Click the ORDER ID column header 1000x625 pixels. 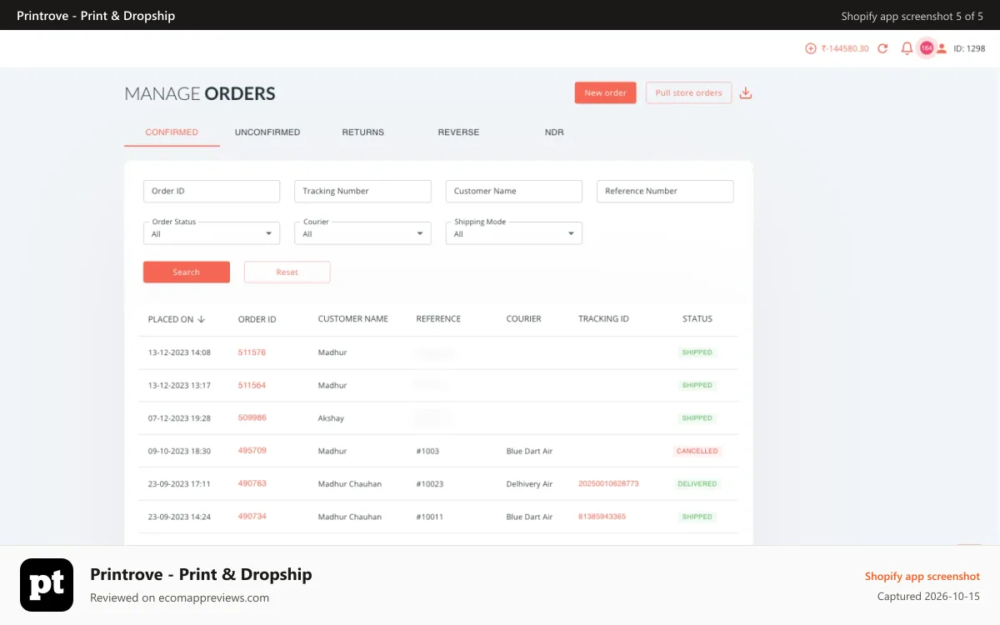[257, 319]
